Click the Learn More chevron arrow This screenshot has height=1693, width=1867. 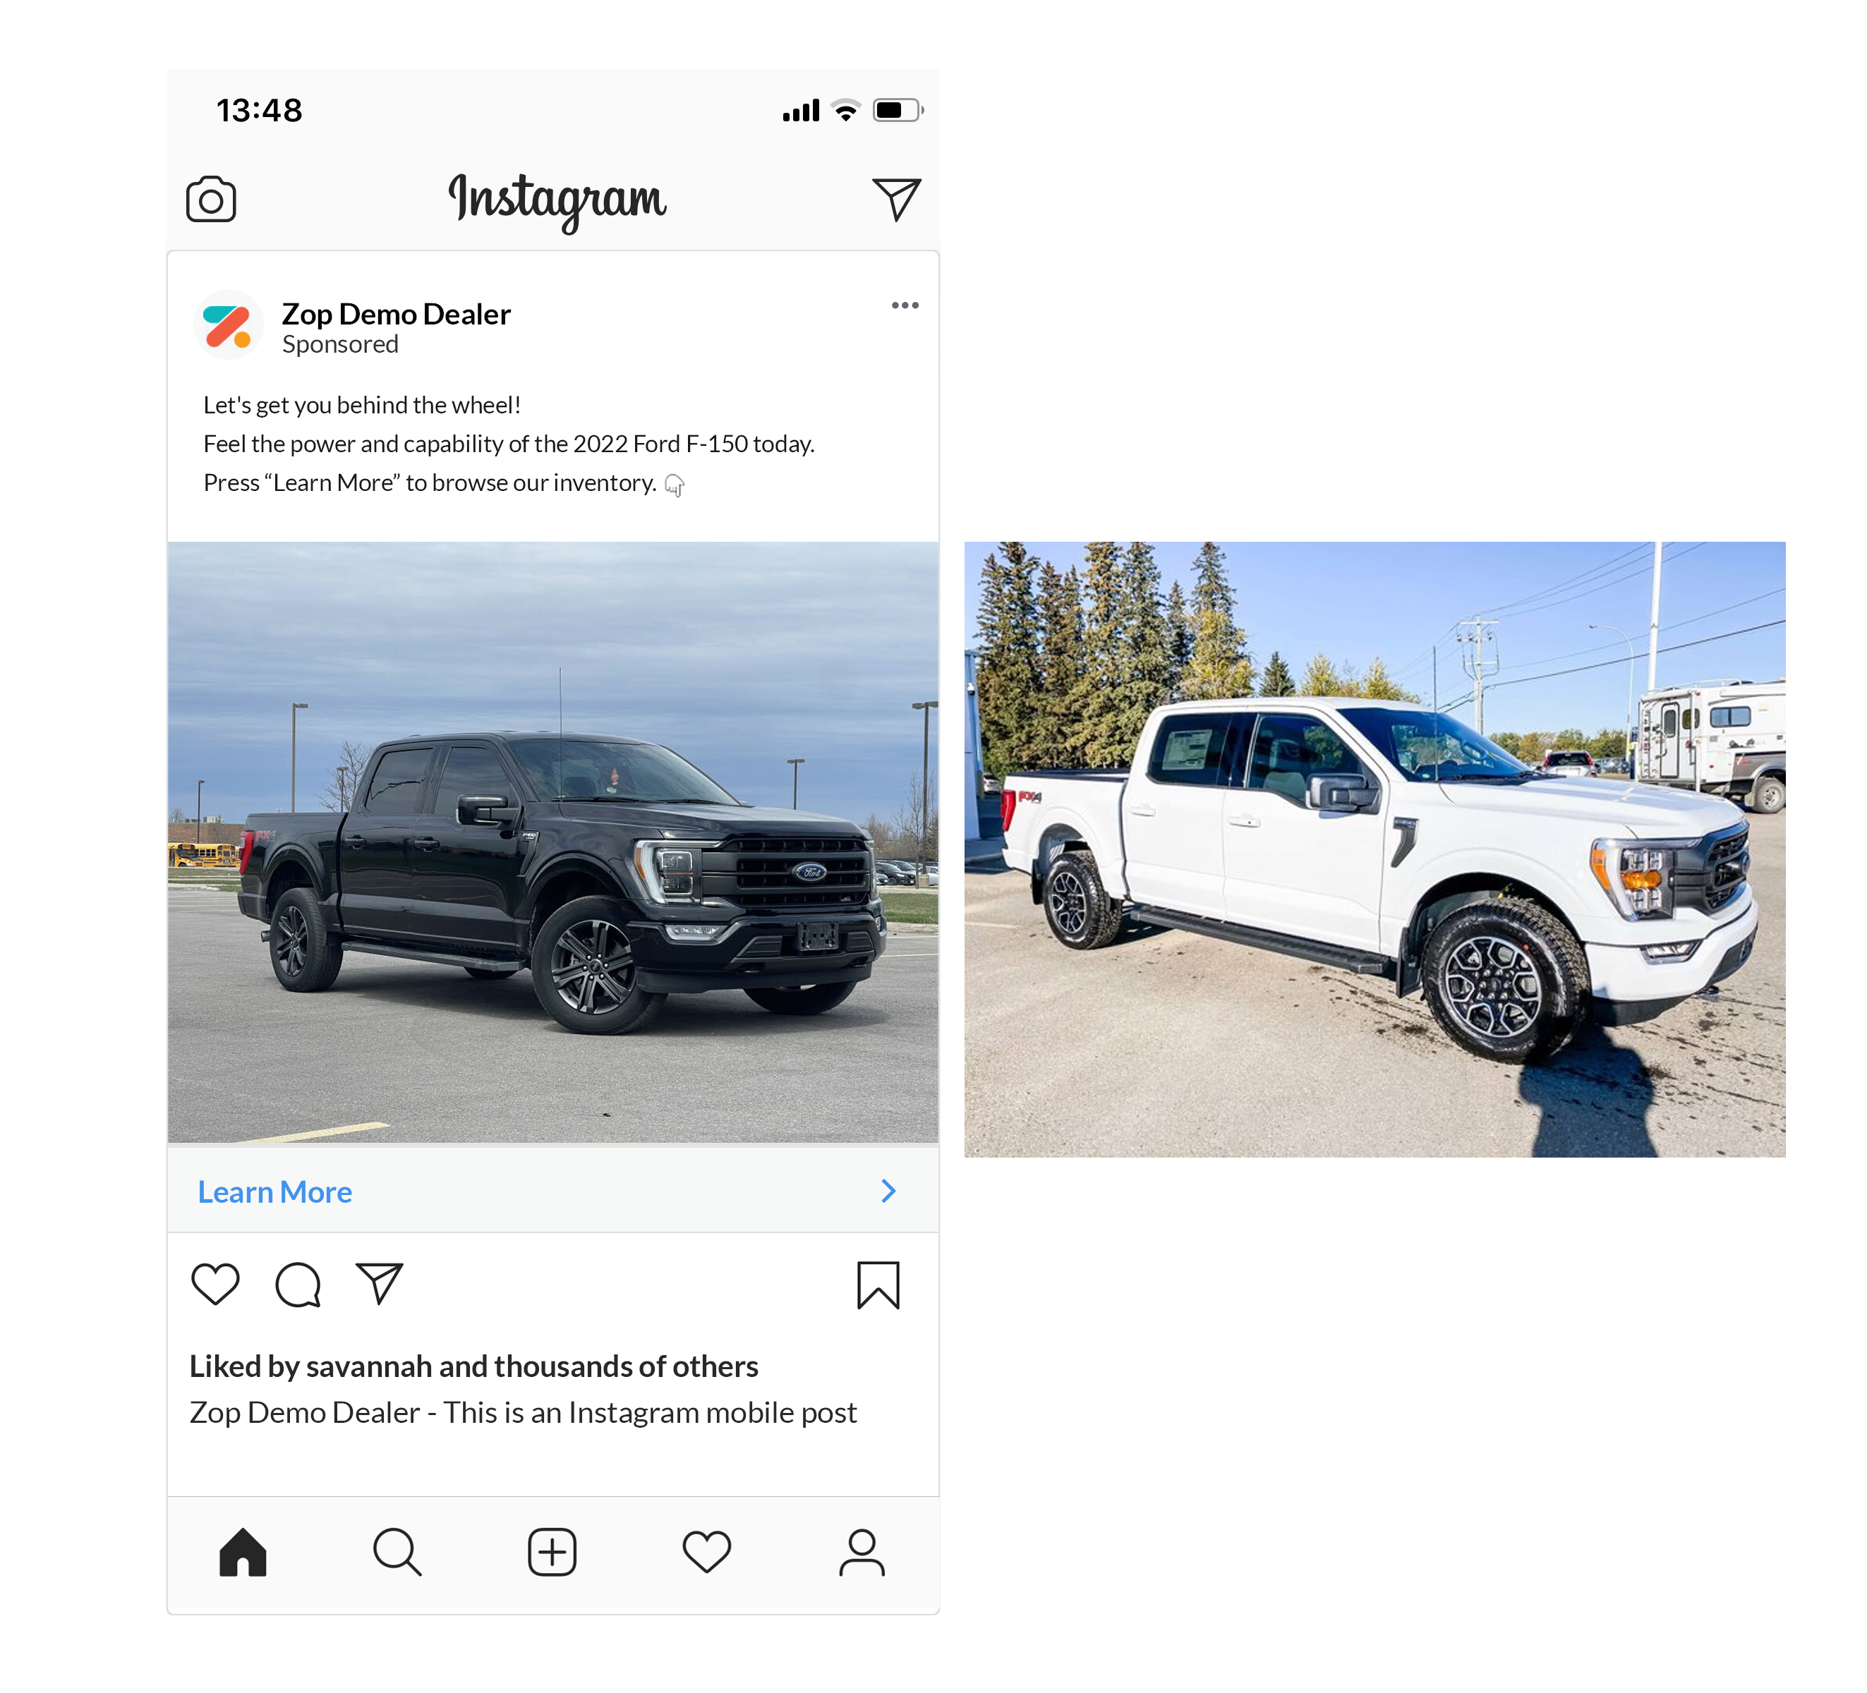[889, 1191]
